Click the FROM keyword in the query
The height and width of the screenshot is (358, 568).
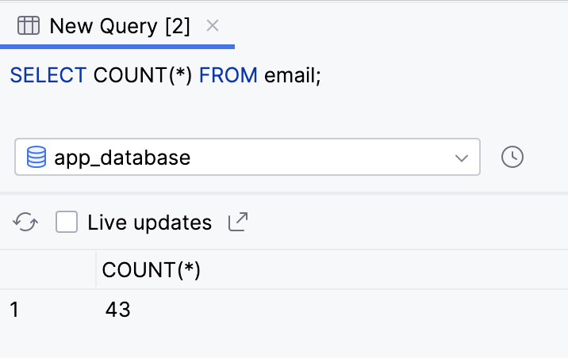click(228, 75)
